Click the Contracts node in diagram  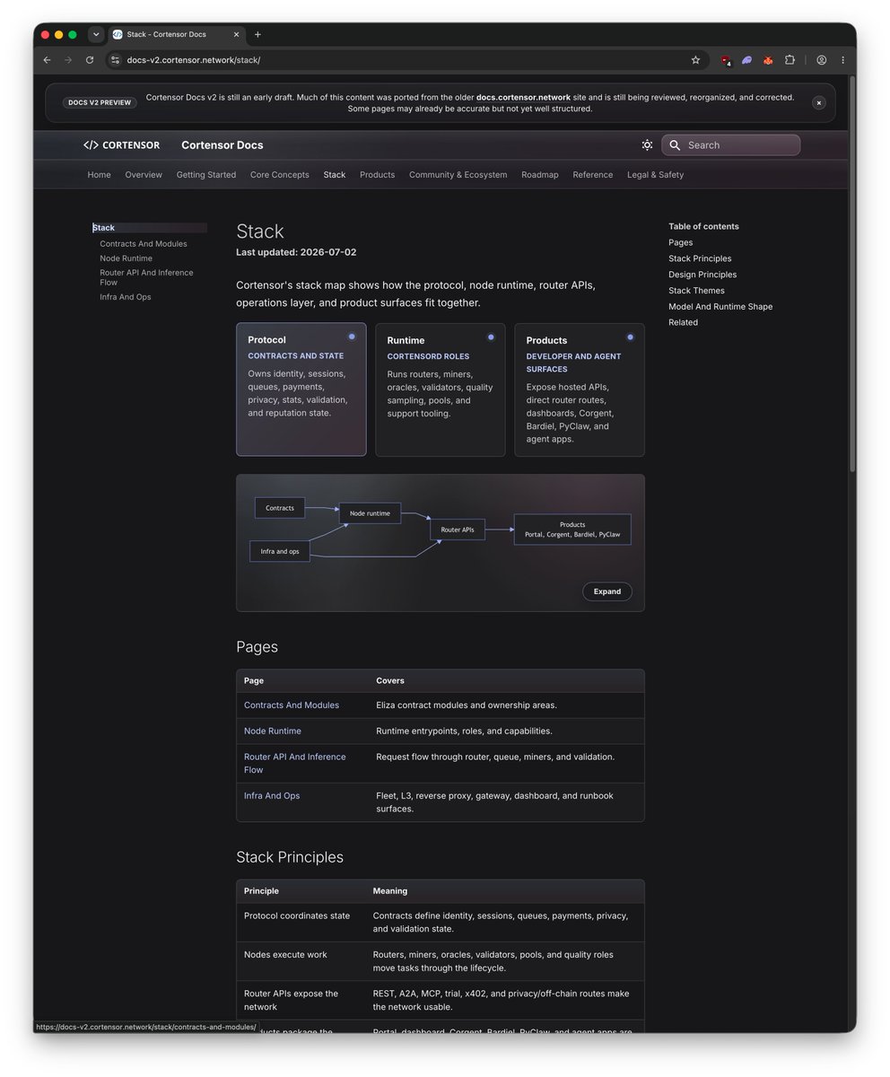pyautogui.click(x=280, y=508)
